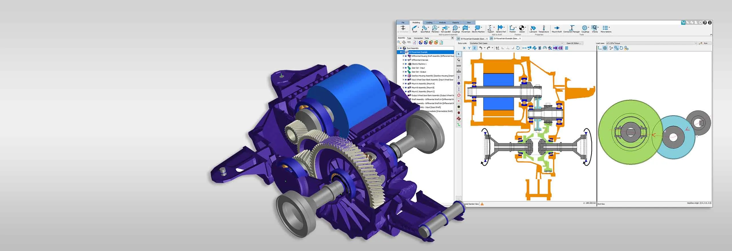Click the magnifier search icon above tree
The width and height of the screenshot is (732, 251).
(399, 42)
